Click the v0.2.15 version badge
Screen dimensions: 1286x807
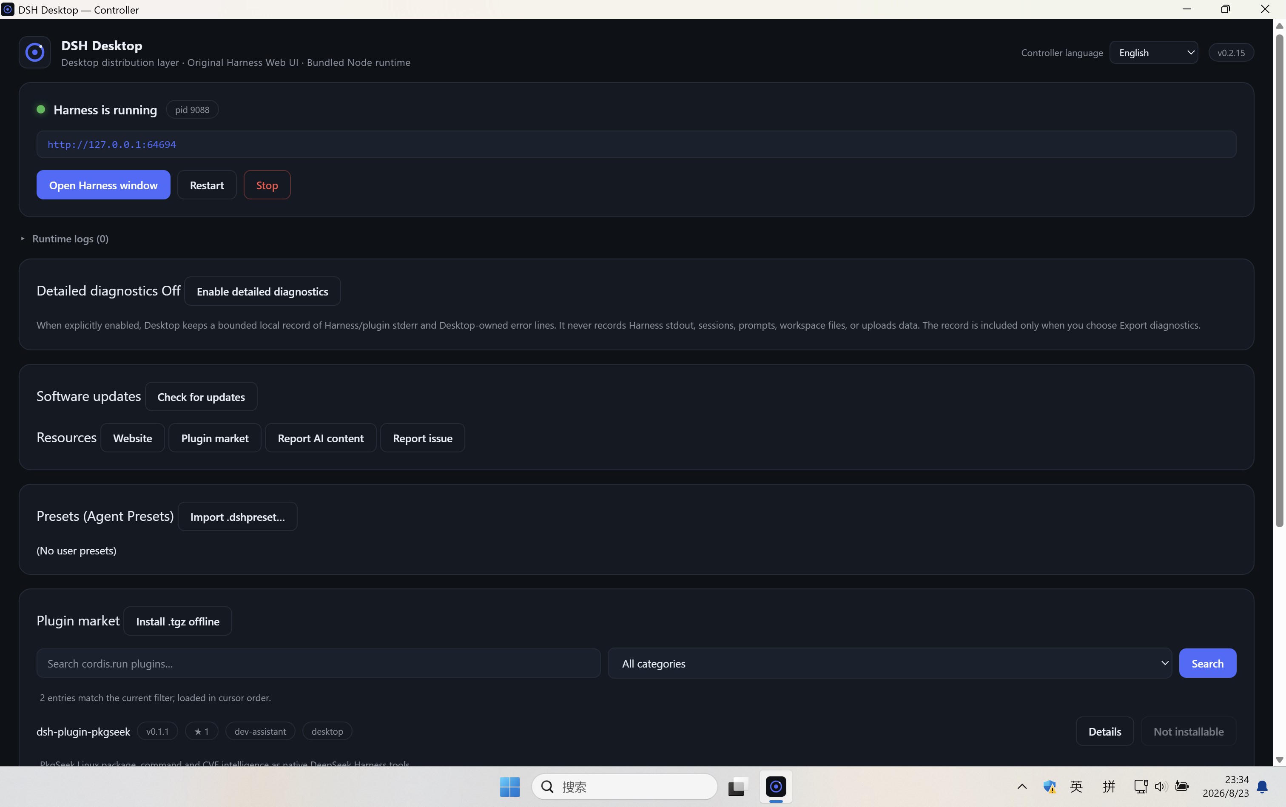(1231, 52)
